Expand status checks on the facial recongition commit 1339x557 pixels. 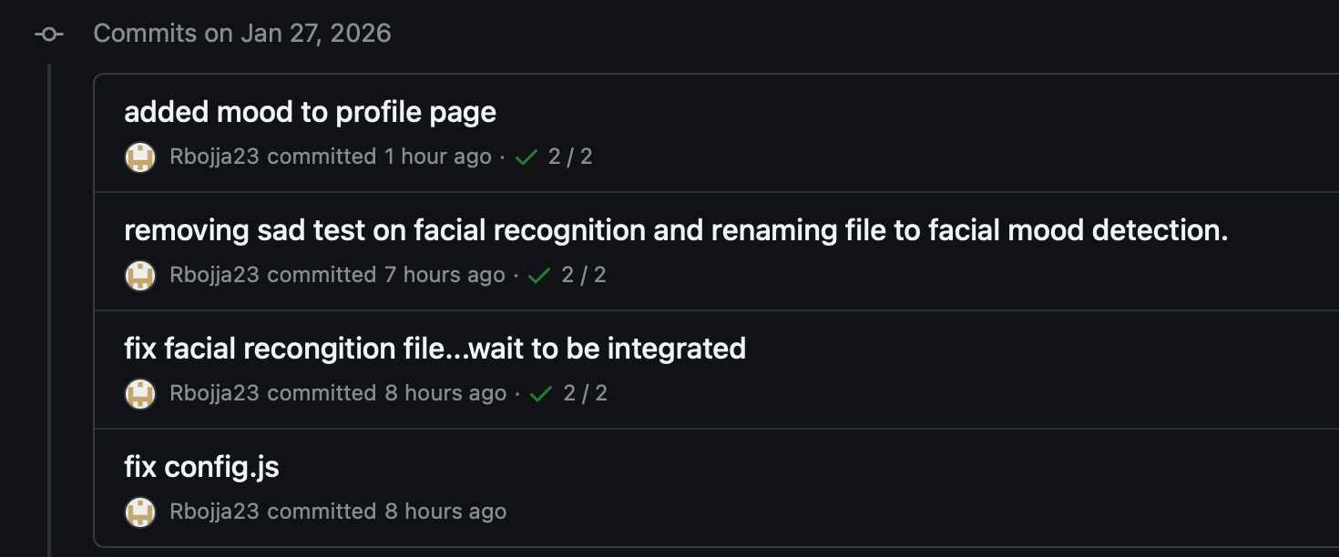point(588,392)
